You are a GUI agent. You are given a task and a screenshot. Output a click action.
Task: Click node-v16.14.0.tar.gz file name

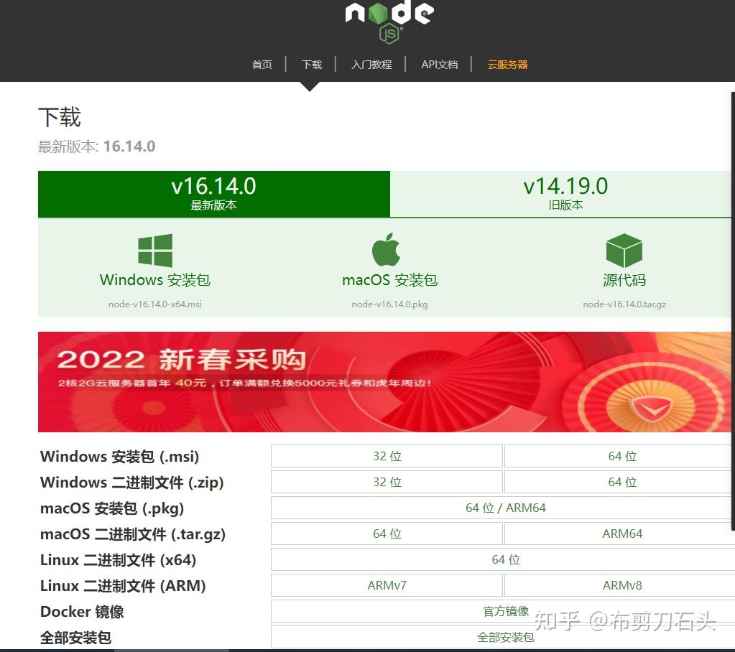coord(624,304)
